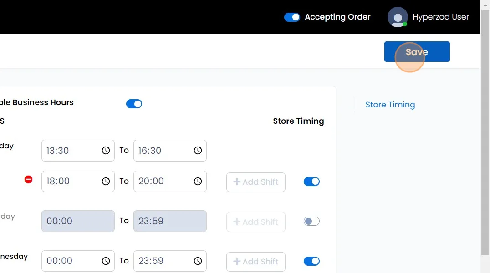Click the page scrollbar up arrow

tap(485, 5)
